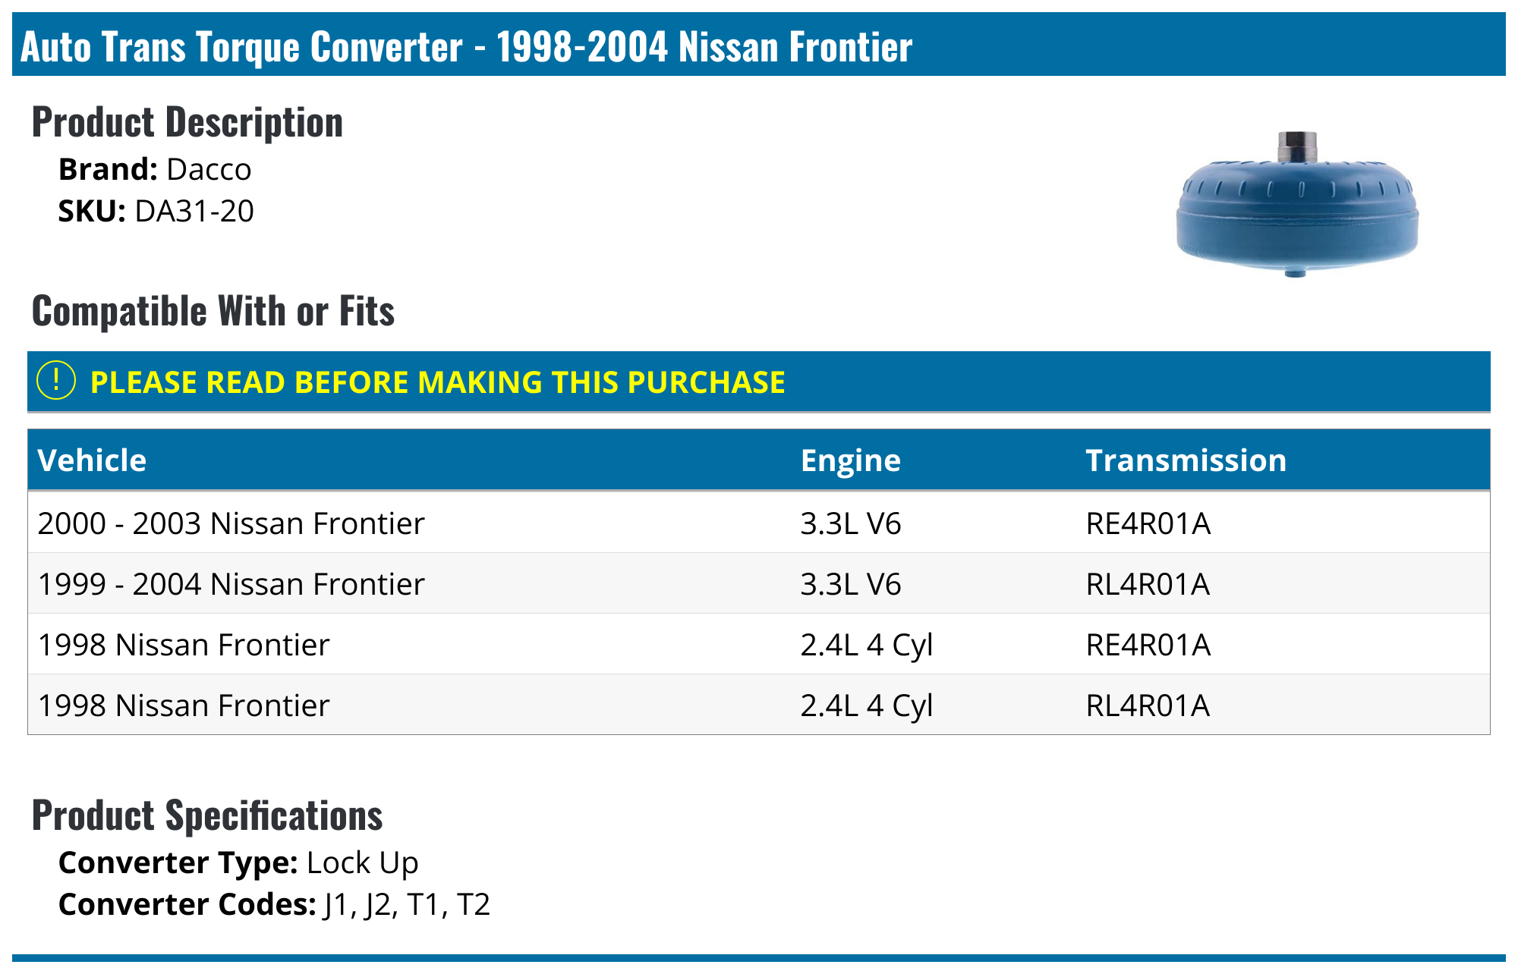Click the Vehicle column header
The width and height of the screenshot is (1518, 974).
coord(92,460)
